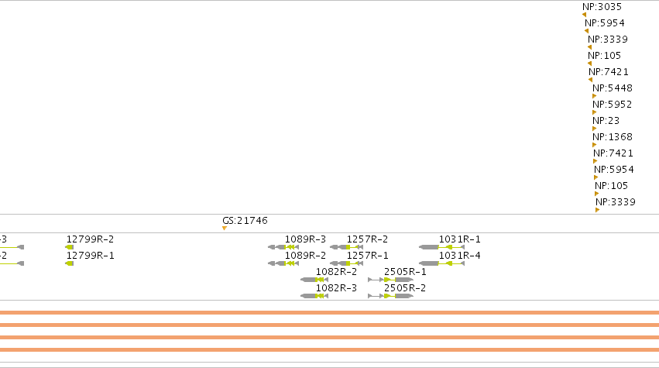659x368 pixels.
Task: Select the 2505R-2 transcript label
Action: click(405, 288)
